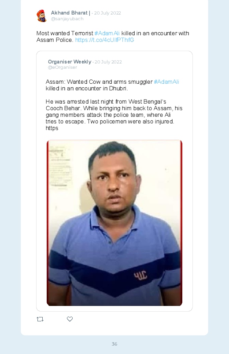Open the #AdamAli hashtag in the main tweet
Screen dimensions: 229x354
coord(107,33)
